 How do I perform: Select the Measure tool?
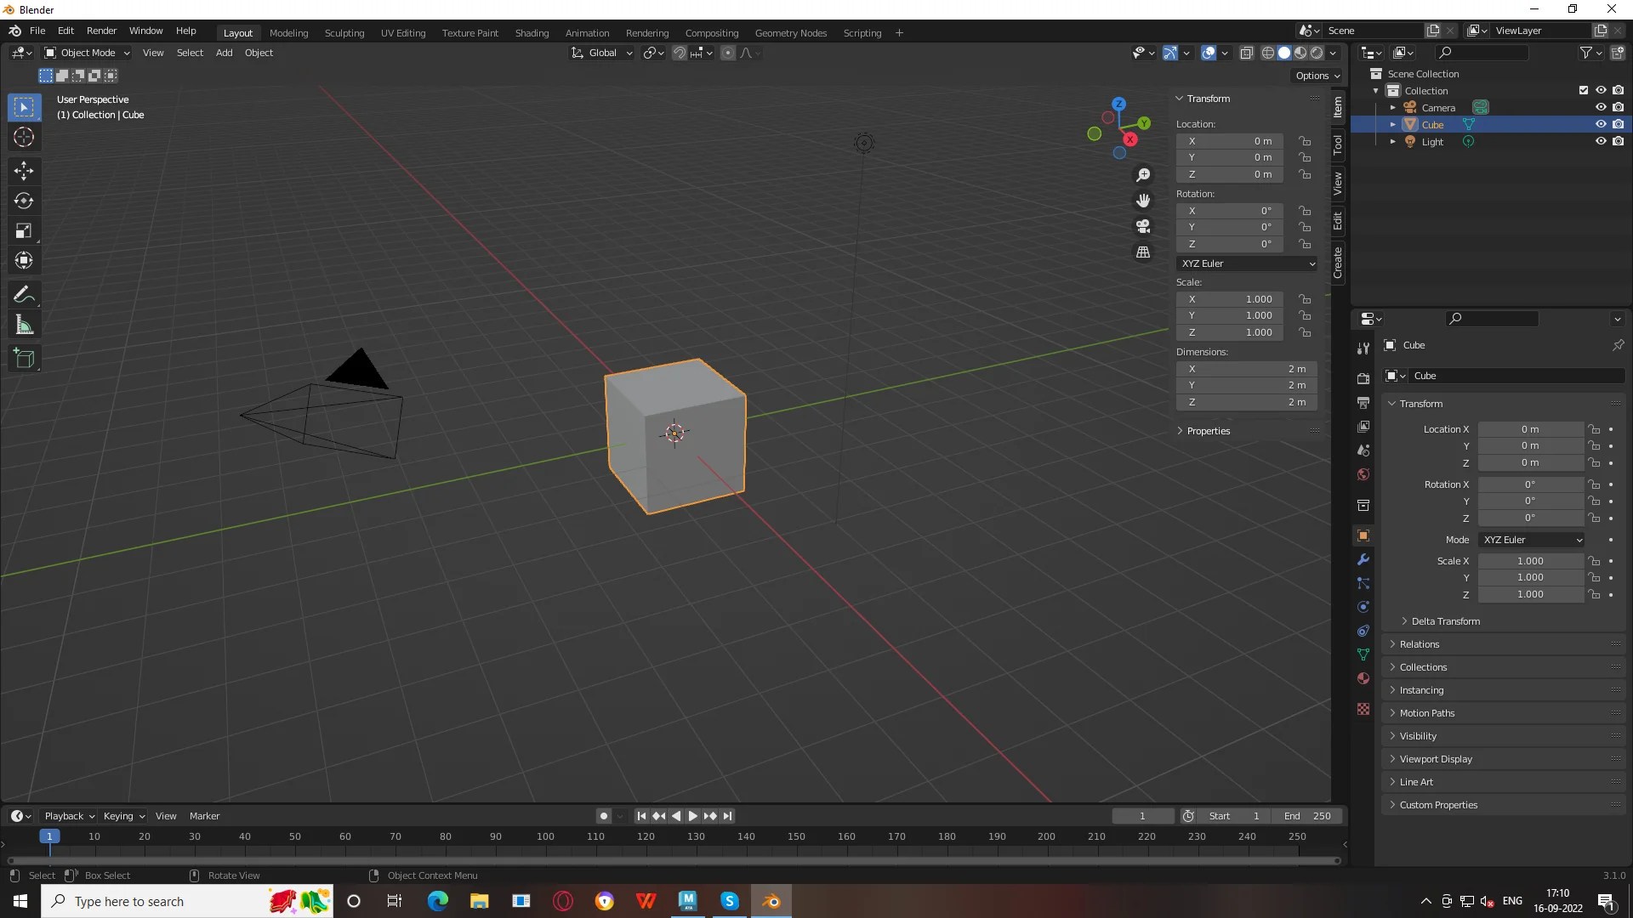pos(24,324)
